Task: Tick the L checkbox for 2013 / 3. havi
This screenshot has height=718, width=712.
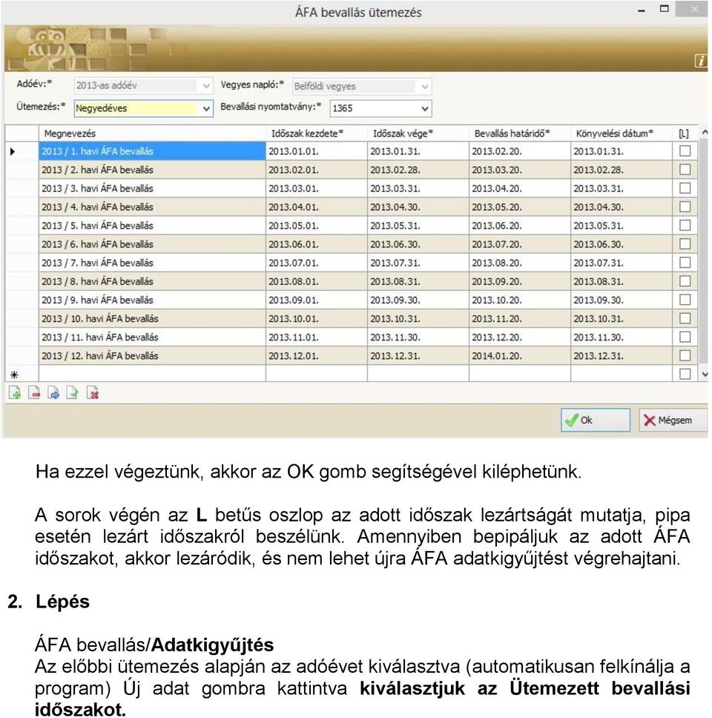Action: tap(685, 188)
